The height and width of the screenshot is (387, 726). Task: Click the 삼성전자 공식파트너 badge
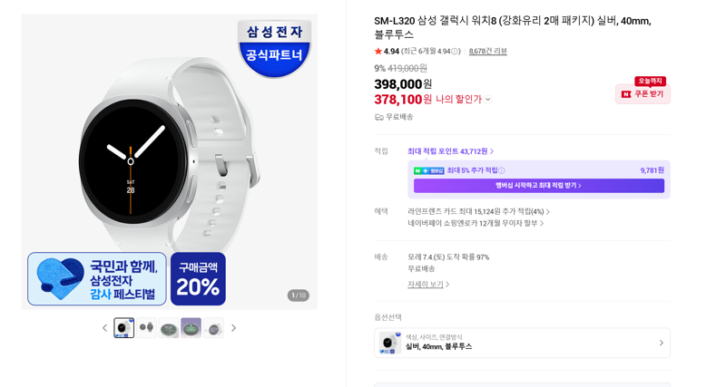point(274,48)
